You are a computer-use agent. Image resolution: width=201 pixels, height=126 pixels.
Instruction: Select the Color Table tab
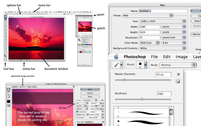click(x=80, y=122)
